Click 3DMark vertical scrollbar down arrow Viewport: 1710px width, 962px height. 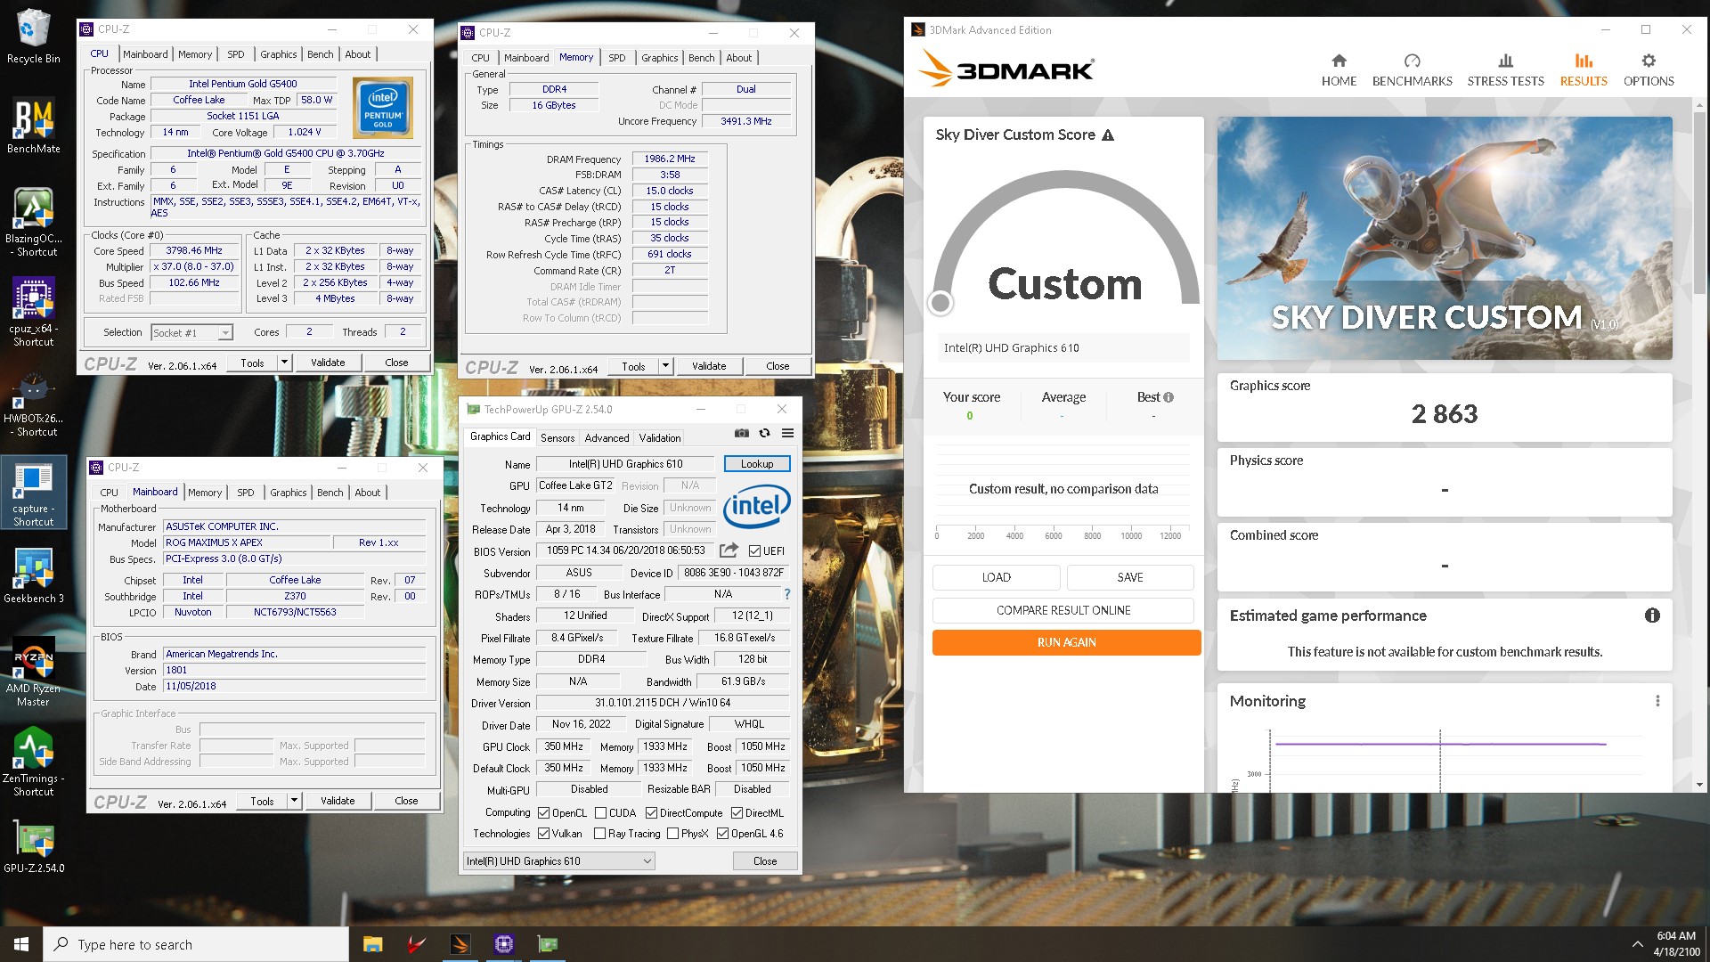(1700, 785)
